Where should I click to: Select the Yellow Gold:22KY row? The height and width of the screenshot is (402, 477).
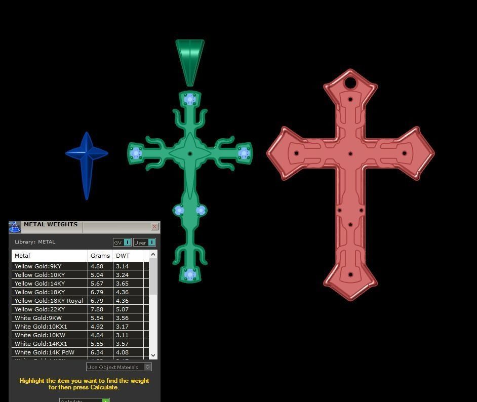80,309
